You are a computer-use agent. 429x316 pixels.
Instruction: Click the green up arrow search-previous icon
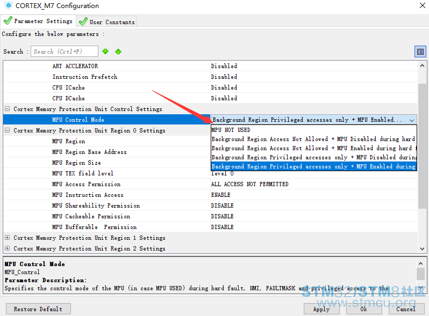pyautogui.click(x=118, y=52)
